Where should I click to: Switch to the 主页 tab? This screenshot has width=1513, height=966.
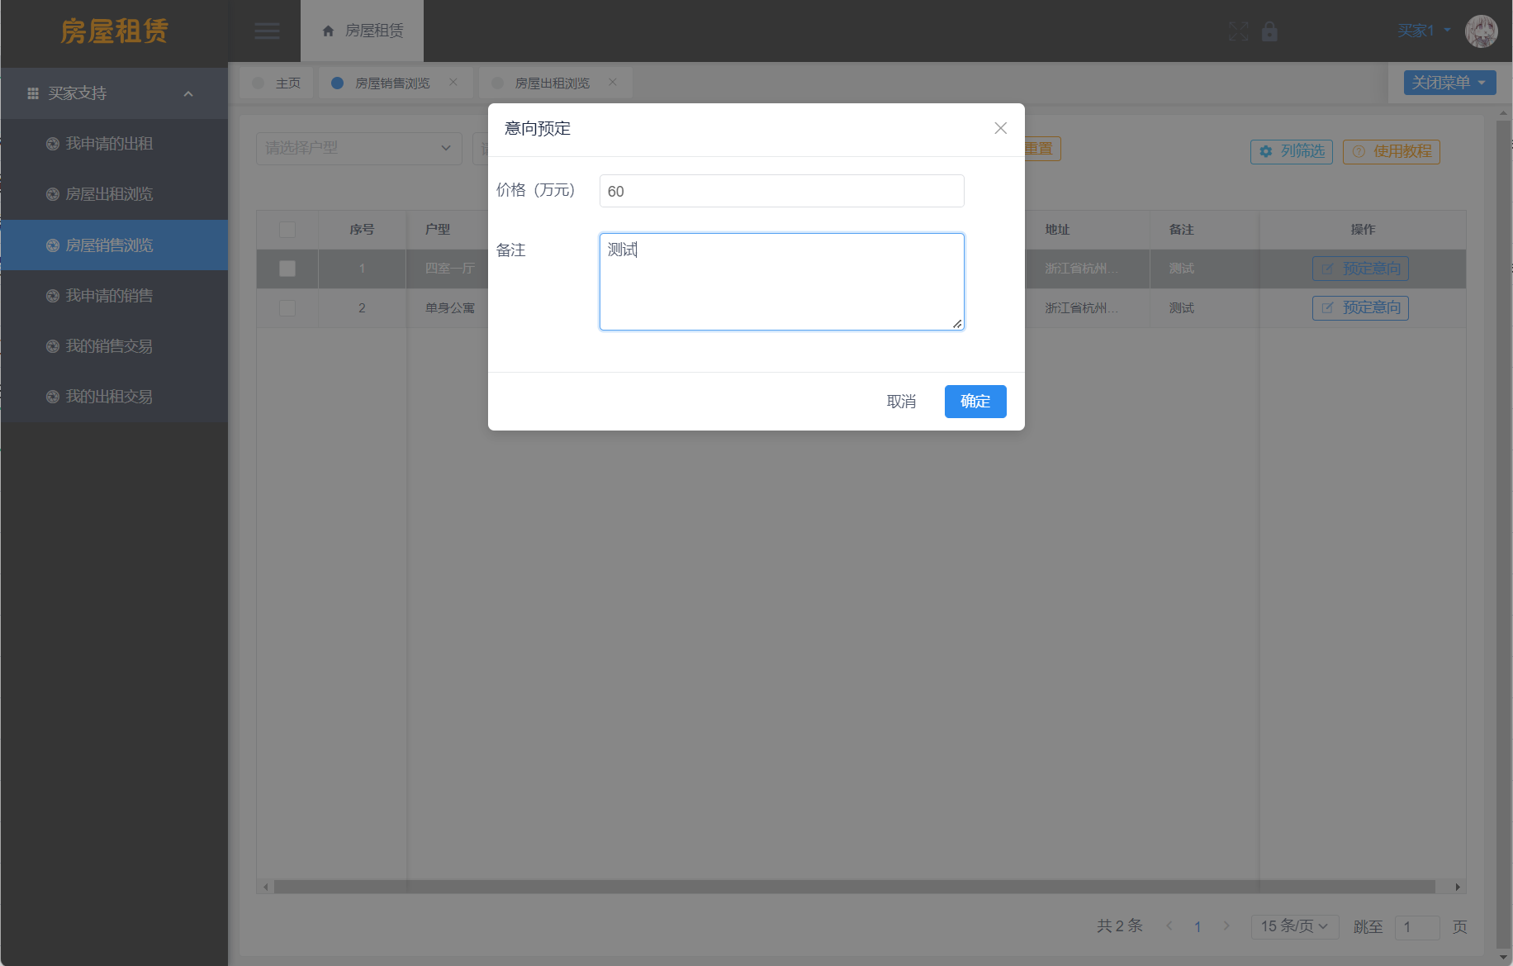coord(277,83)
